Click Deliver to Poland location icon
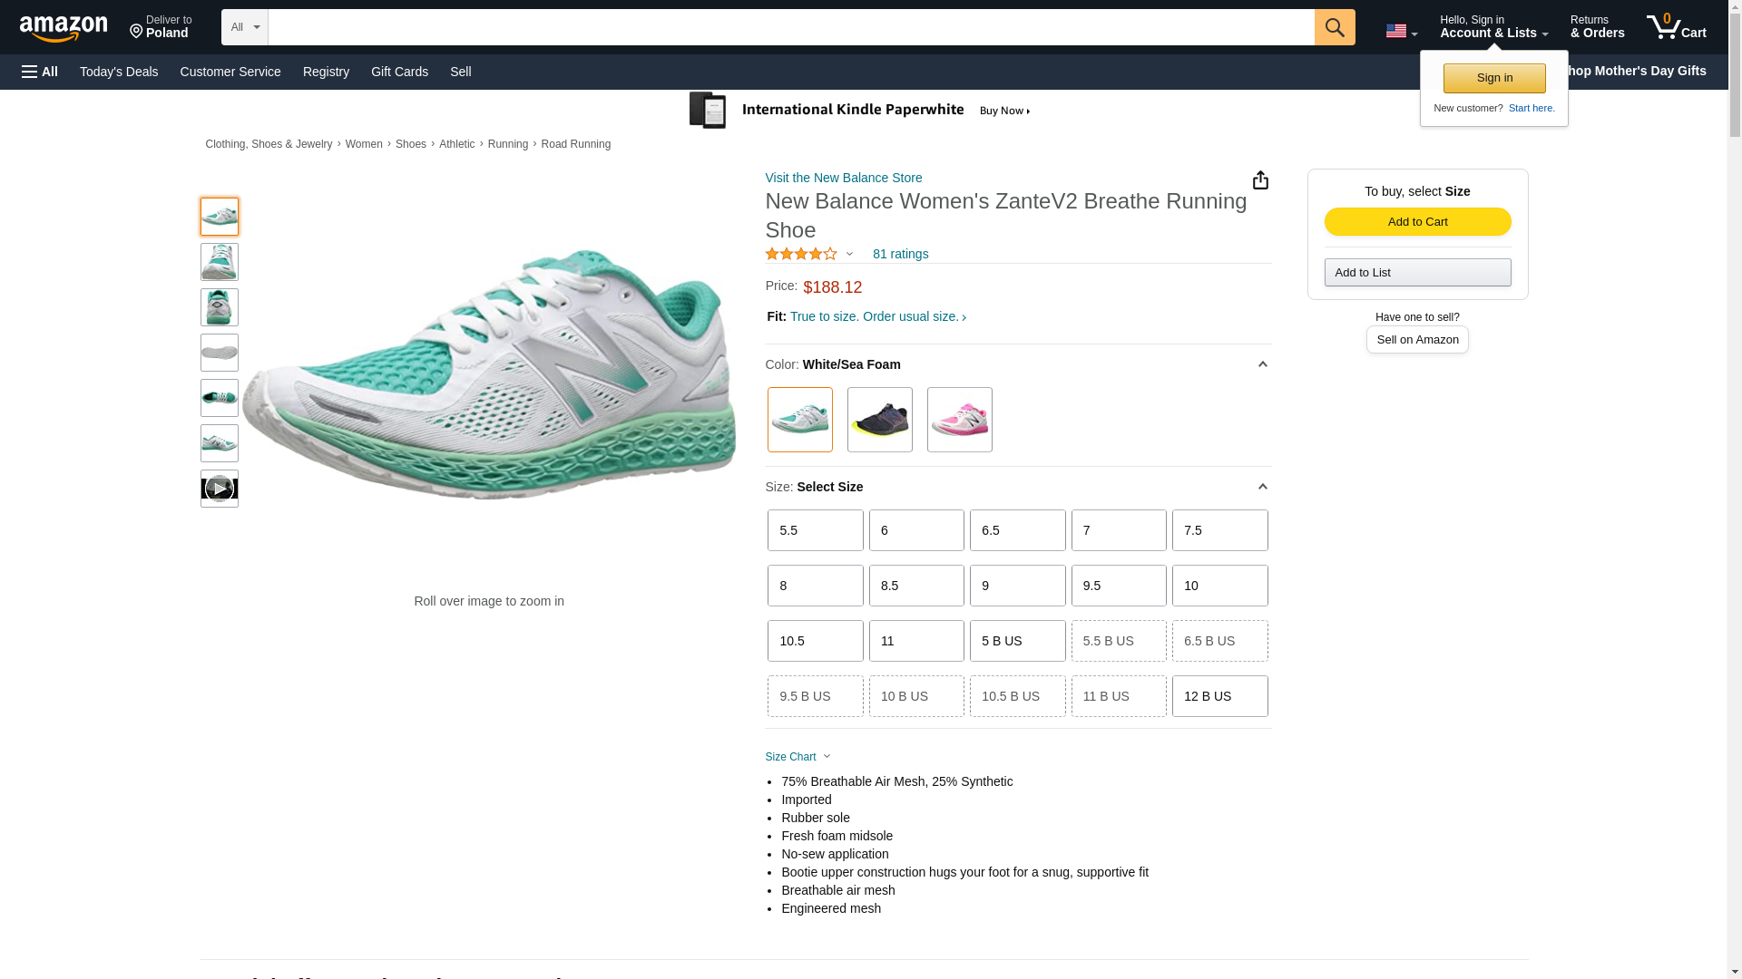The height and width of the screenshot is (979, 1742). click(x=137, y=32)
